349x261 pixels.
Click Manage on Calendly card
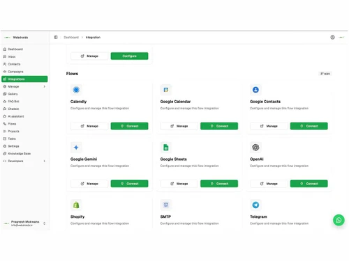(x=89, y=126)
